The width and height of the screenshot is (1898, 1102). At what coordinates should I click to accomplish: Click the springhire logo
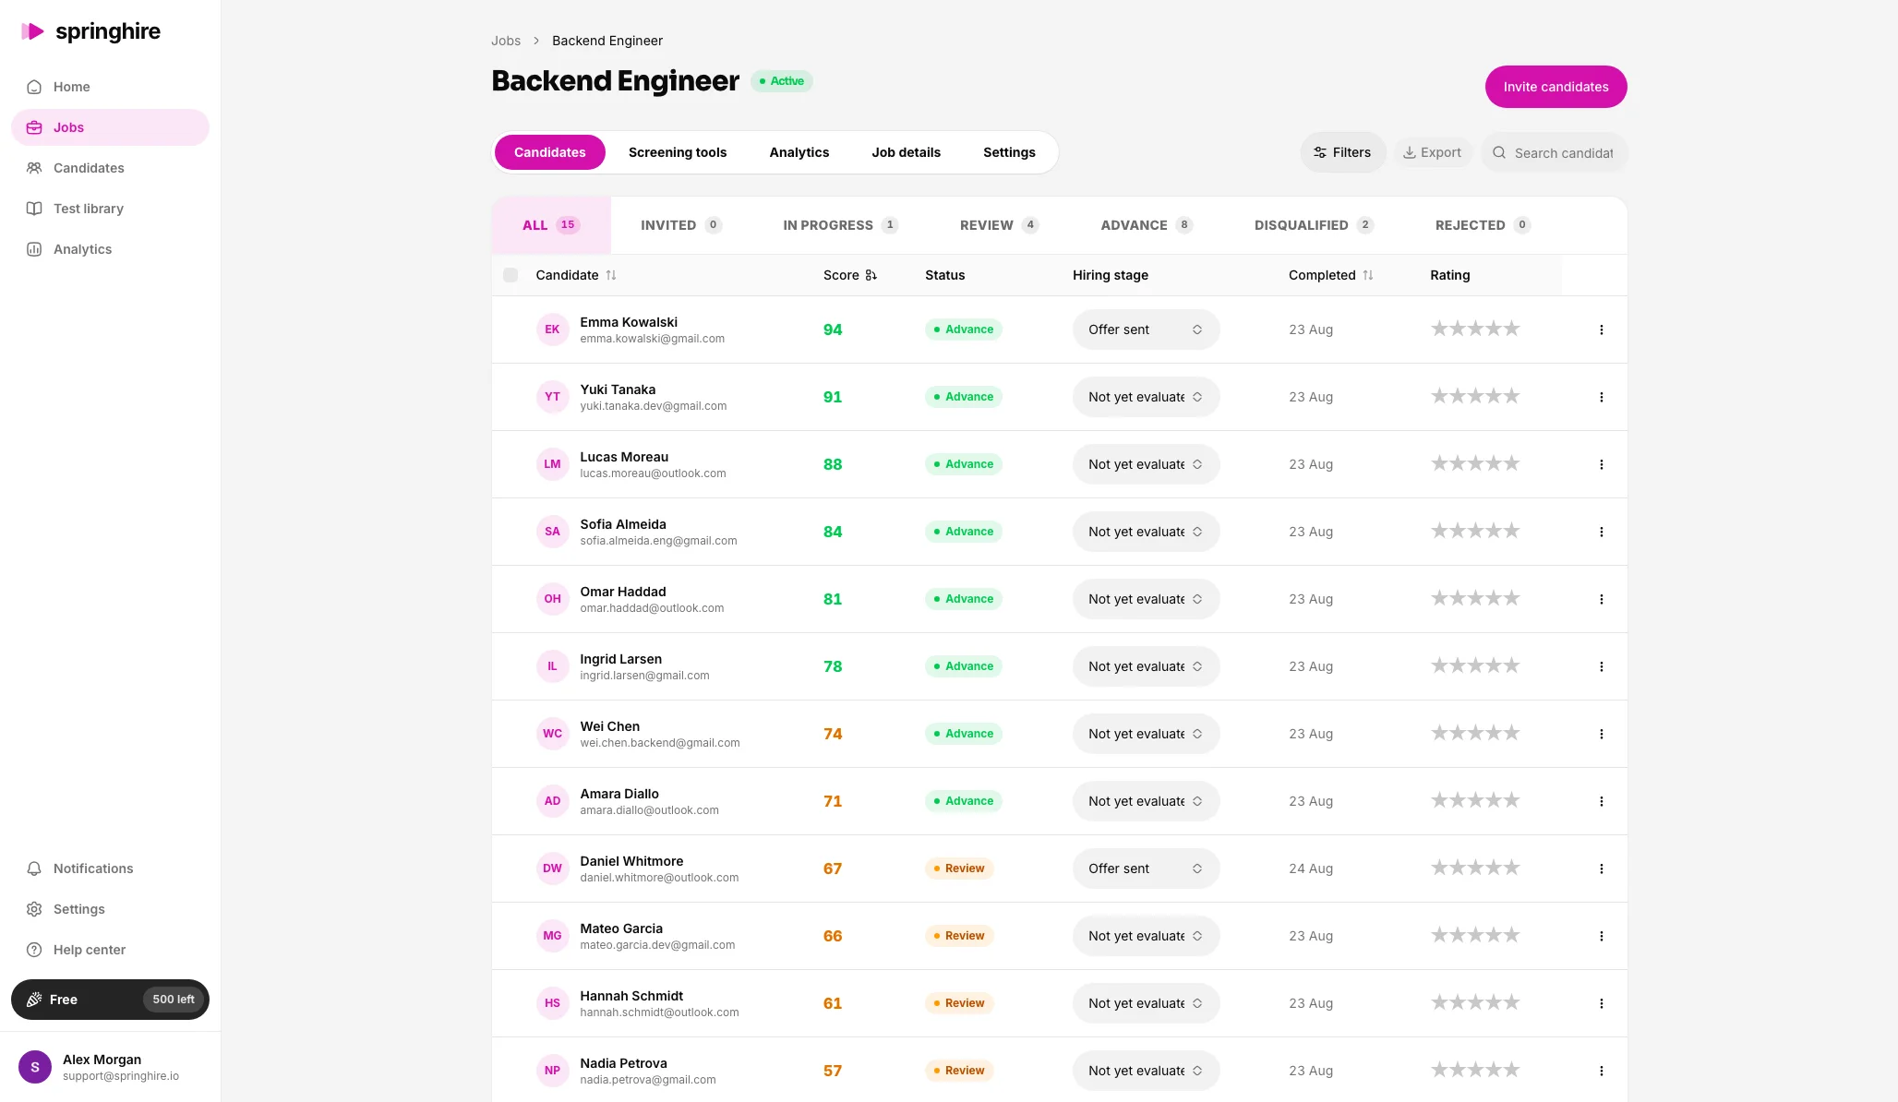click(x=90, y=31)
